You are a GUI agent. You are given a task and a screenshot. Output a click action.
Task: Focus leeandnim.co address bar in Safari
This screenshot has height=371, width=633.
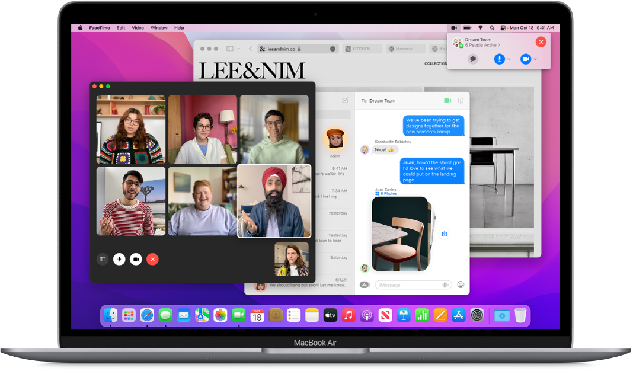click(x=298, y=49)
